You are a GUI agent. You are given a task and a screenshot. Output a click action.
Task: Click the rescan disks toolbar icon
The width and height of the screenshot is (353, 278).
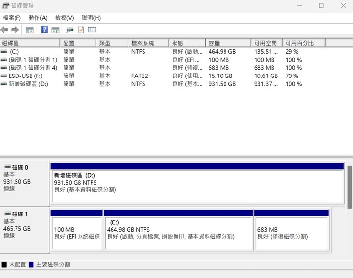(70, 30)
